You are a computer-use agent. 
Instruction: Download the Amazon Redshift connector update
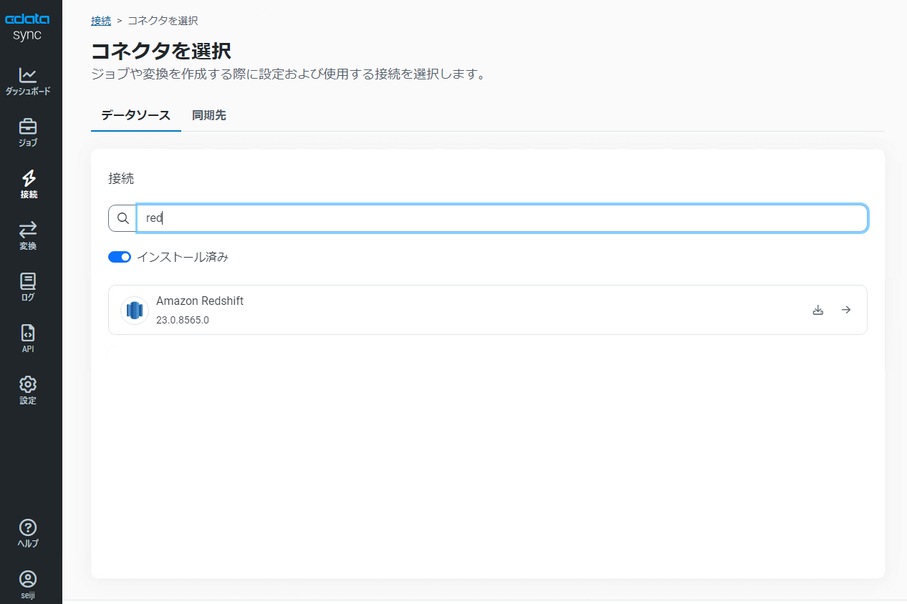tap(818, 310)
